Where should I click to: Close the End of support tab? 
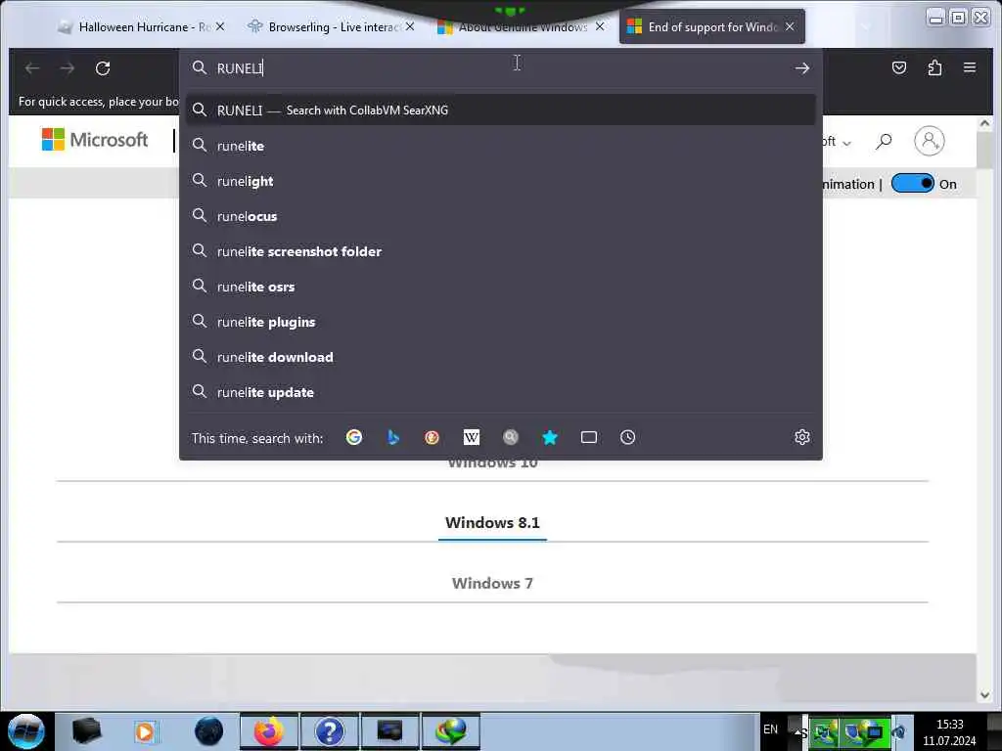(x=790, y=26)
